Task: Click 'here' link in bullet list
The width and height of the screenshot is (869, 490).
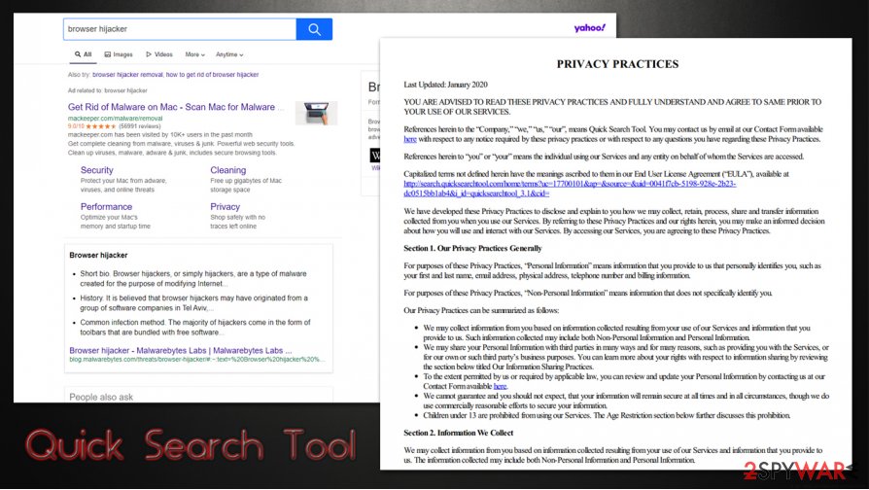Action: pos(500,386)
